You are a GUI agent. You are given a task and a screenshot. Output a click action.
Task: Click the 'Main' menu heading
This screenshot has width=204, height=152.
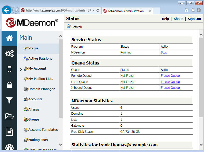pos(26,37)
